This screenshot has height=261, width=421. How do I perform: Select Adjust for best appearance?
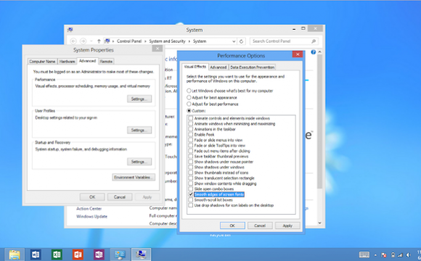(x=189, y=97)
